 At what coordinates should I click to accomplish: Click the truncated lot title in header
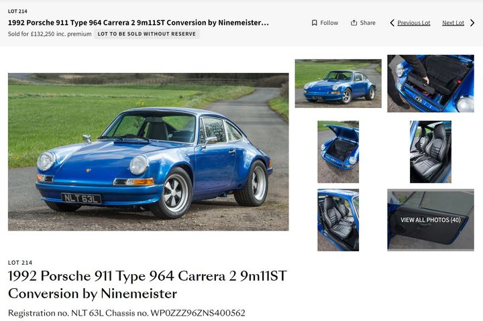pos(138,23)
